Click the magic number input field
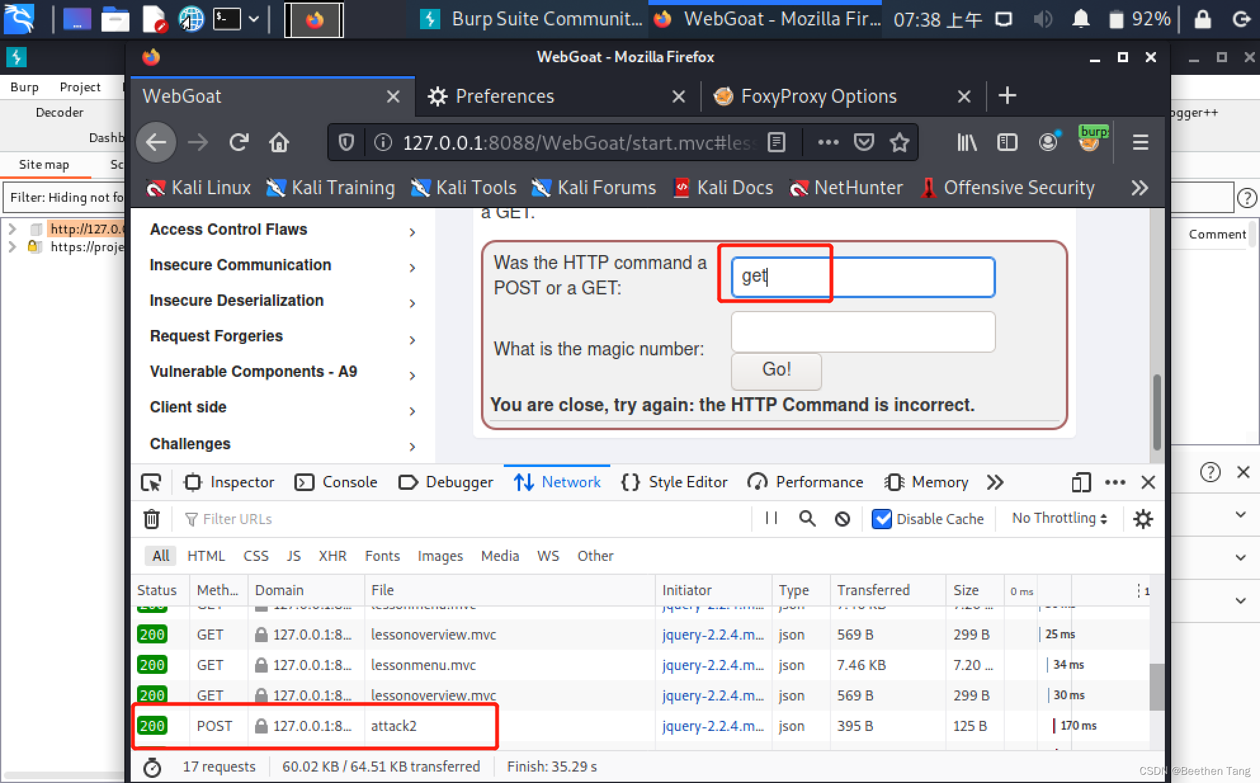 tap(863, 331)
